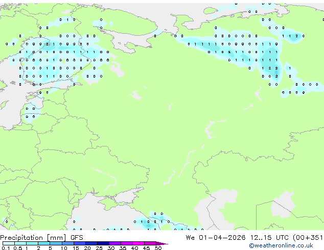Select the 25–30 mm dark blue swatch

tap(103, 243)
